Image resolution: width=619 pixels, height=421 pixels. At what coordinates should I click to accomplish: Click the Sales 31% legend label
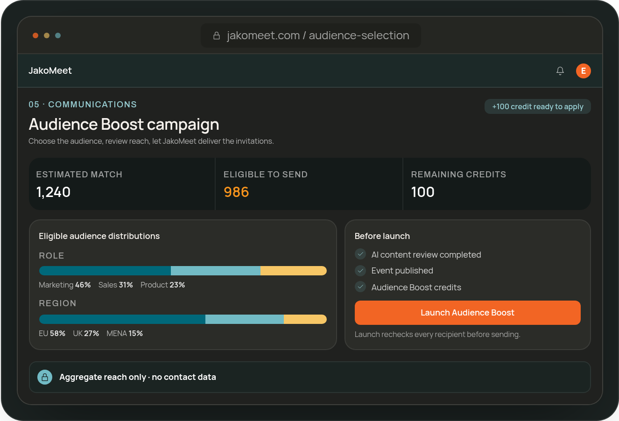click(x=116, y=285)
